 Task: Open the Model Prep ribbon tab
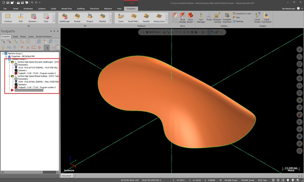click(66, 9)
